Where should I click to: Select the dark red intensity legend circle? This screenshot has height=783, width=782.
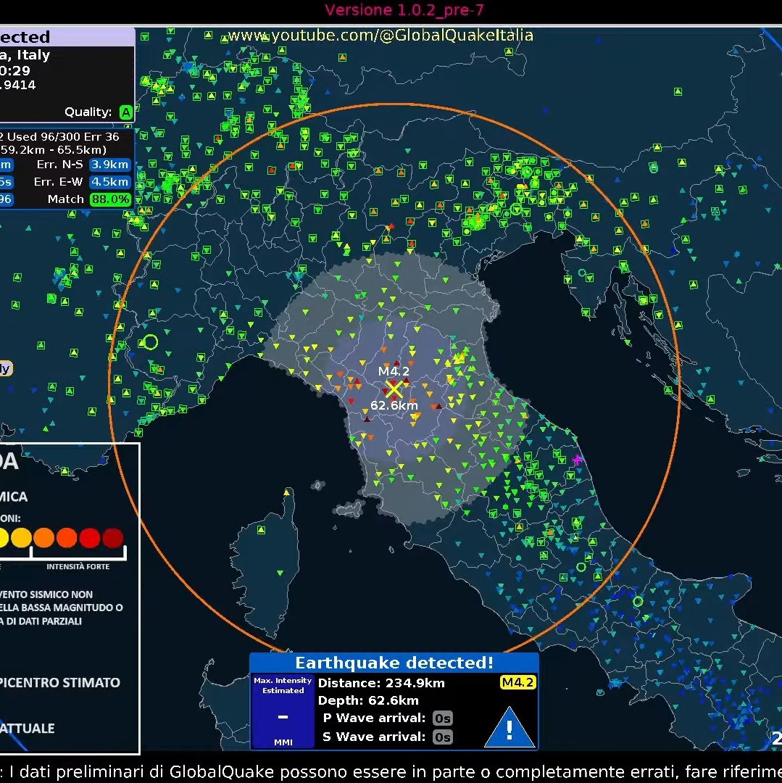pyautogui.click(x=113, y=538)
